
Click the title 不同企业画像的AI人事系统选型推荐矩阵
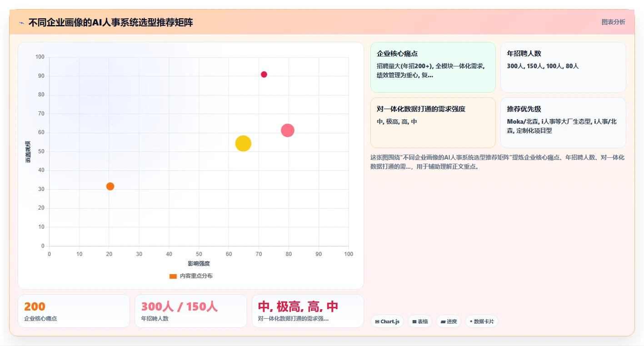(110, 22)
